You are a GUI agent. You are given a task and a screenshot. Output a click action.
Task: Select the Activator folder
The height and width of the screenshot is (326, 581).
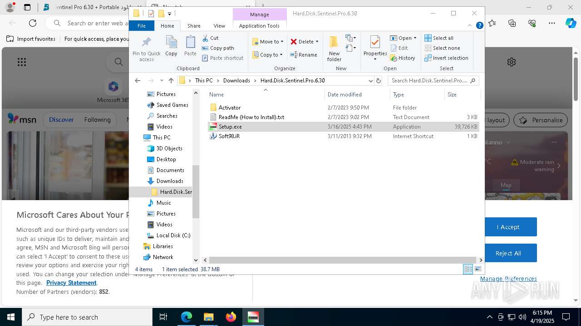point(230,108)
